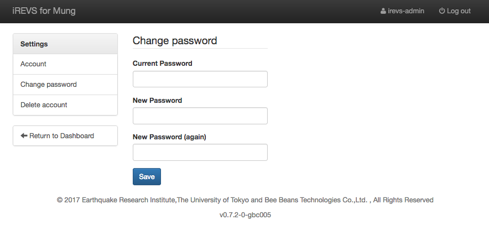
Task: Click into the first New Password field
Action: (x=200, y=116)
